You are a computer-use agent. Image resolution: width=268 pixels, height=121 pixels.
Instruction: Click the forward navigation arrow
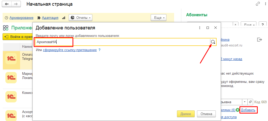(16, 4)
